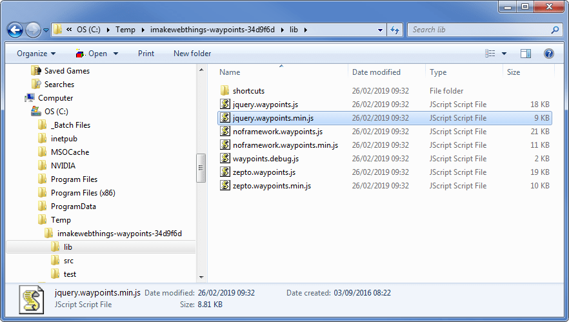Click the Open toolbar button
The width and height of the screenshot is (569, 322).
point(92,54)
